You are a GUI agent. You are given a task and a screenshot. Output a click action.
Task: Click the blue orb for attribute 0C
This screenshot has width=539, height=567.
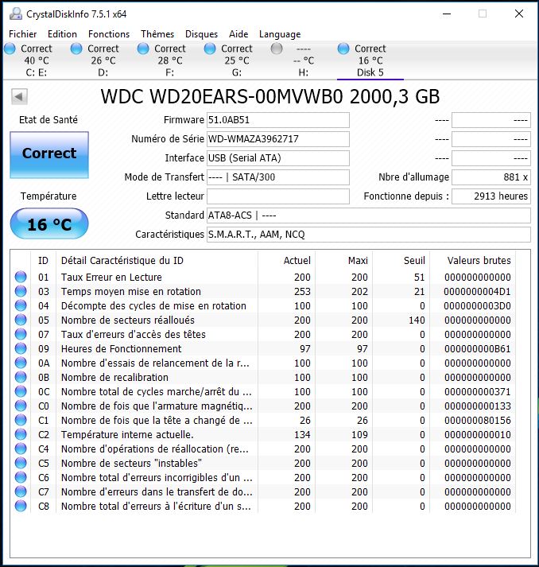tap(21, 391)
